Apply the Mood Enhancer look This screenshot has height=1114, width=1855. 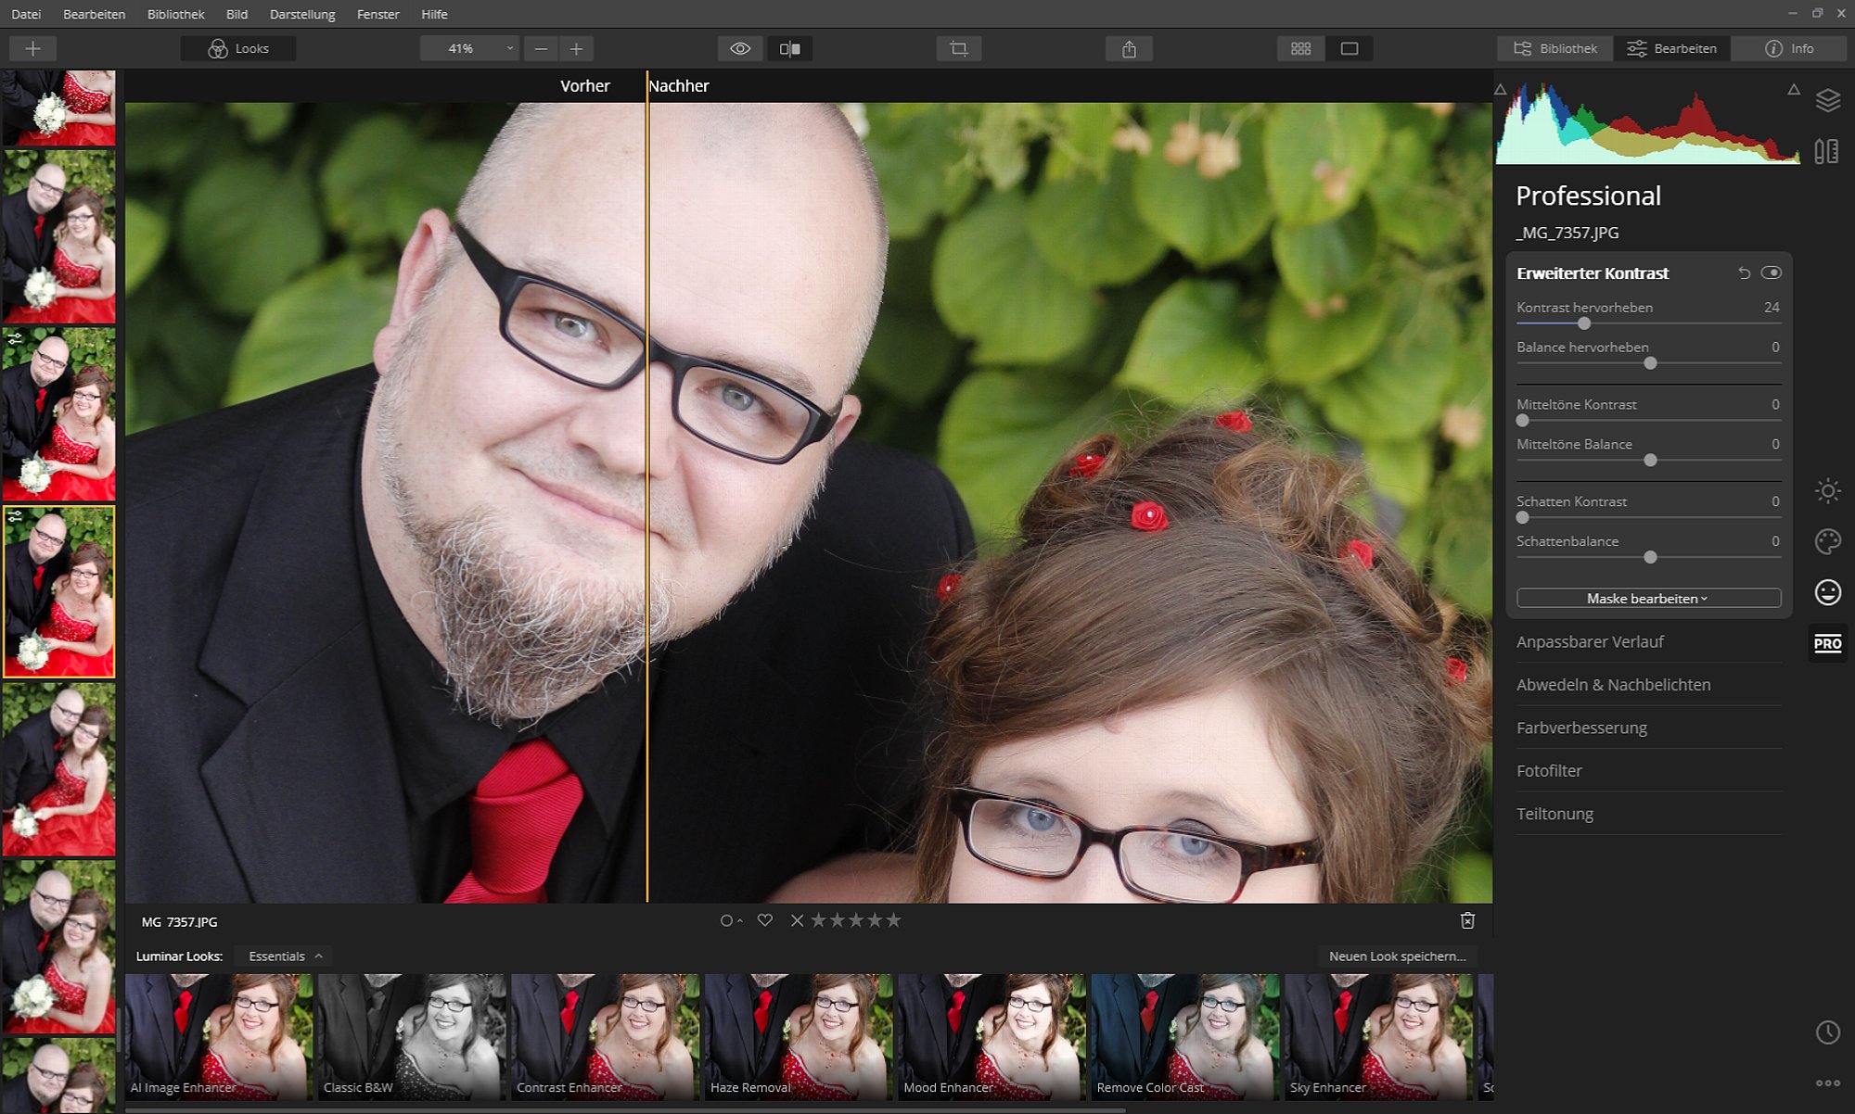pyautogui.click(x=991, y=1036)
